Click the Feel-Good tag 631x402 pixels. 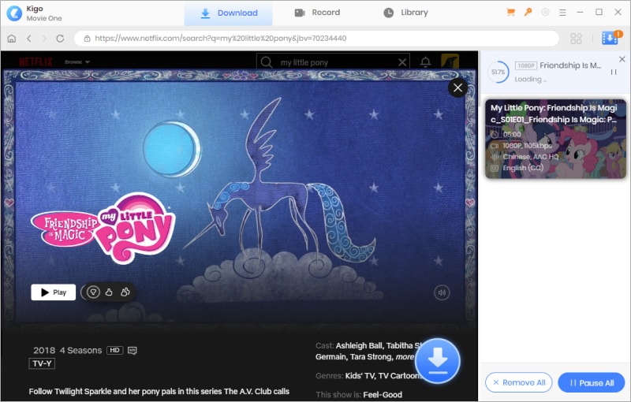click(x=383, y=395)
